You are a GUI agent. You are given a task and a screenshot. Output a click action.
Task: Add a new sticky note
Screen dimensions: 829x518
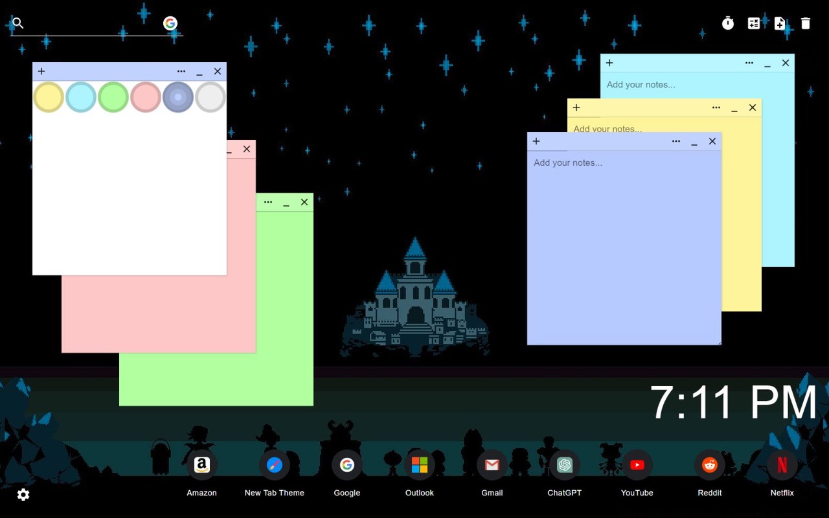780,23
